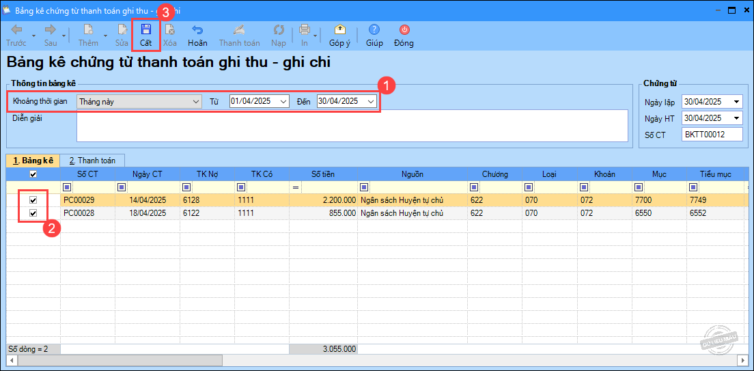Sort by the Ngày CT column header
The height and width of the screenshot is (371, 754).
coord(146,174)
